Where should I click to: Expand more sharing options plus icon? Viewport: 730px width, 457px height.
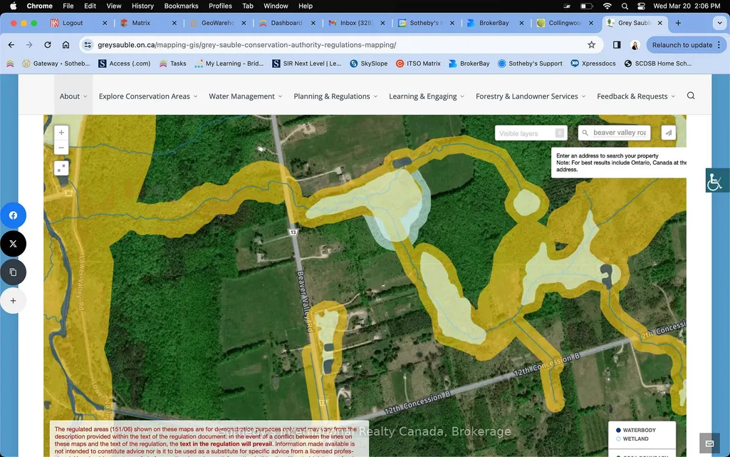click(x=13, y=300)
